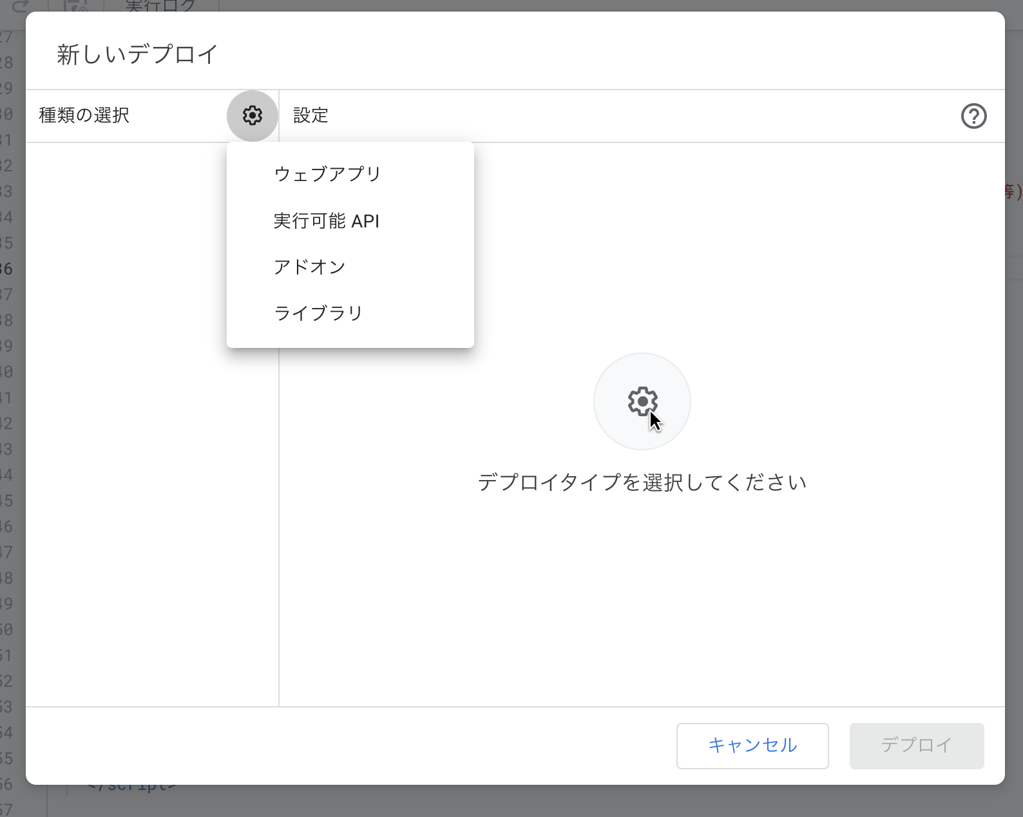Select アドオン from the menu
Viewport: 1023px width, 817px height.
pyautogui.click(x=350, y=267)
